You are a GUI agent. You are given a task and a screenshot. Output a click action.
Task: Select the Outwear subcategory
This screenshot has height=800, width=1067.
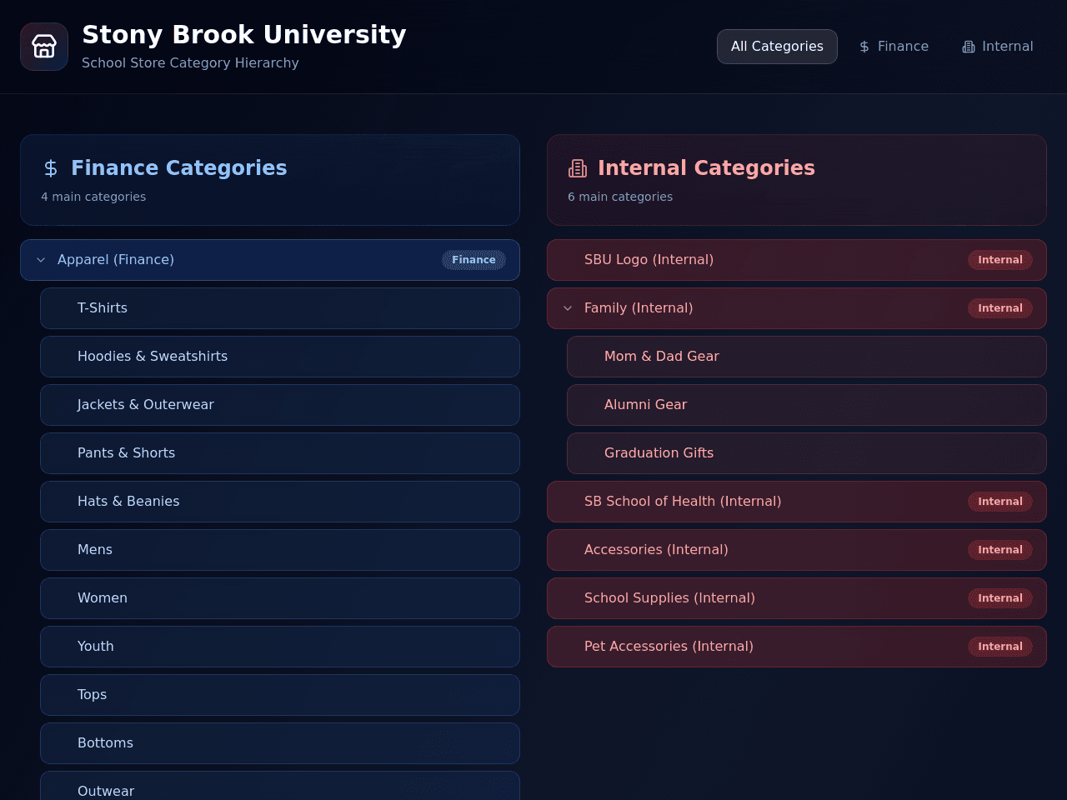pyautogui.click(x=280, y=786)
